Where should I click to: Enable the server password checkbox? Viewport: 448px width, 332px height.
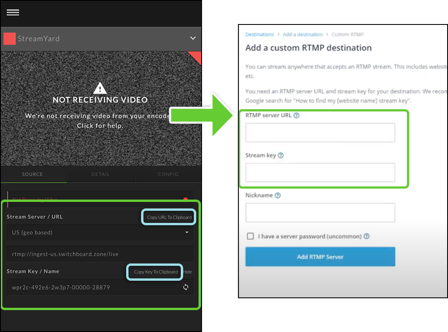tap(250, 236)
